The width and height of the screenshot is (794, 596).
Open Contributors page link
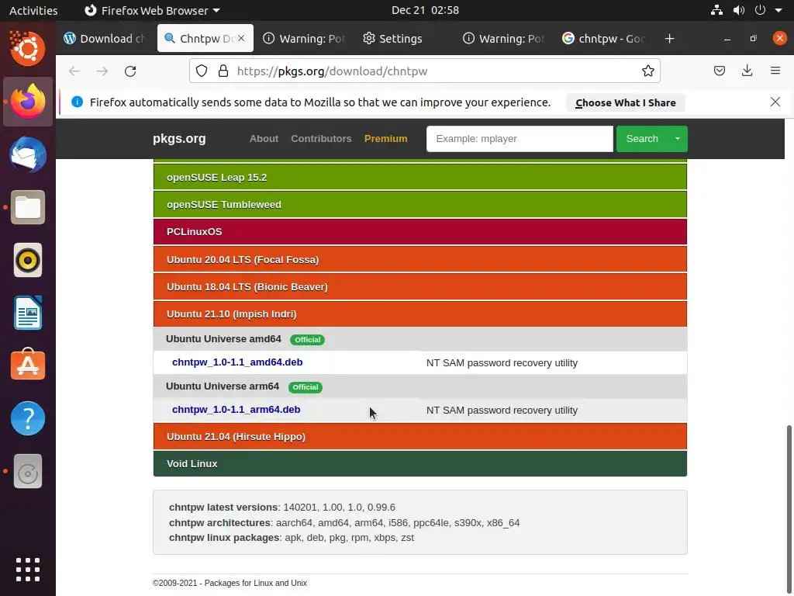coord(321,138)
